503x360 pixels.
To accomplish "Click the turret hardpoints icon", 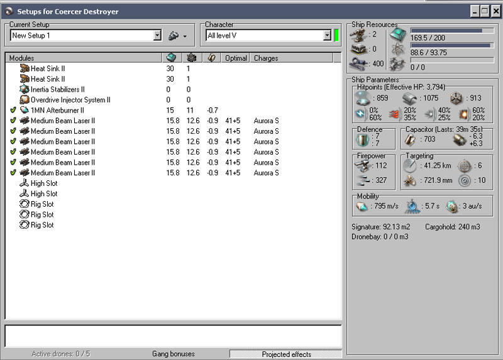I will click(358, 35).
